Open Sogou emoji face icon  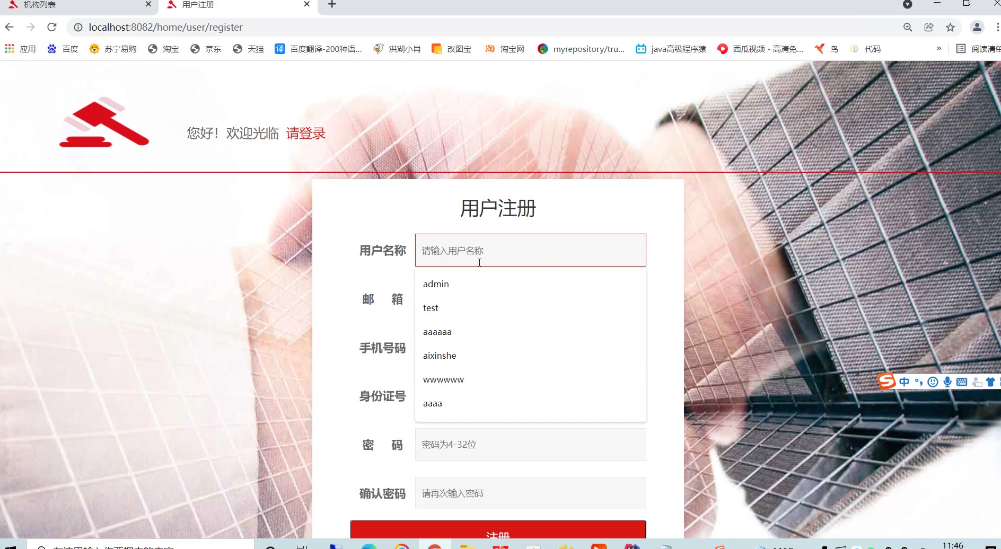(x=933, y=382)
